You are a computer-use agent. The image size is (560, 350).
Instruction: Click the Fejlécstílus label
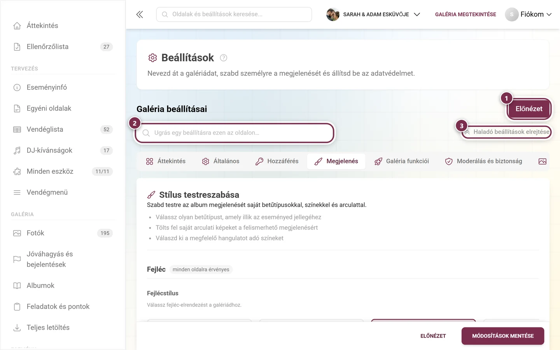pos(163,293)
